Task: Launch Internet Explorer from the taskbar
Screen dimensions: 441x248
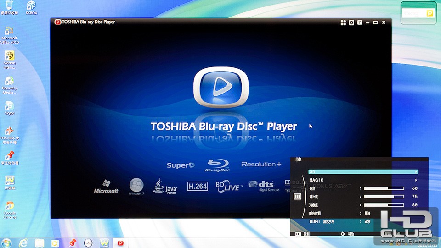Action: coord(23,243)
